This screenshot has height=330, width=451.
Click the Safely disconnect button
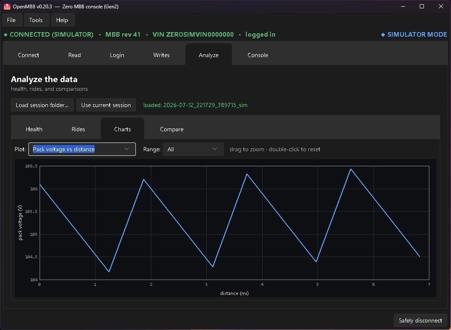click(420, 320)
